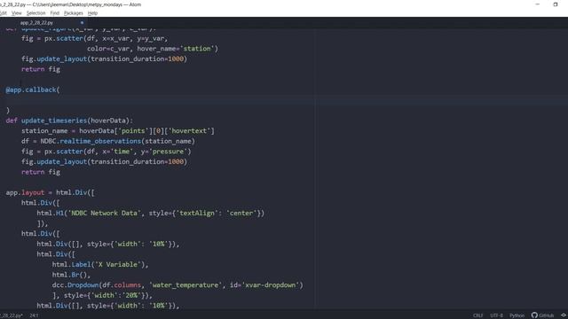Click 'NDBC Network Data' string in code
The width and height of the screenshot is (568, 319).
click(x=104, y=213)
